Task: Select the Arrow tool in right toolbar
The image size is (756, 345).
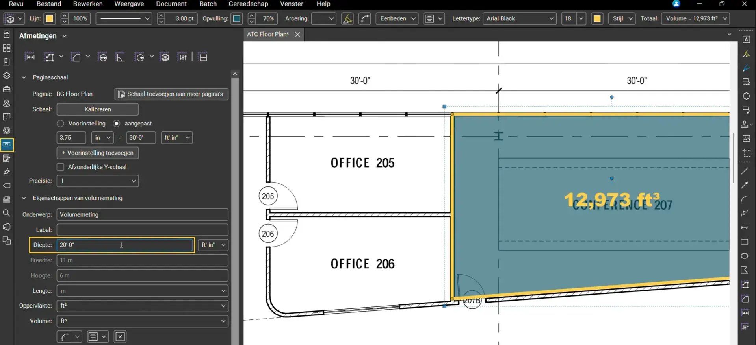Action: point(745,185)
